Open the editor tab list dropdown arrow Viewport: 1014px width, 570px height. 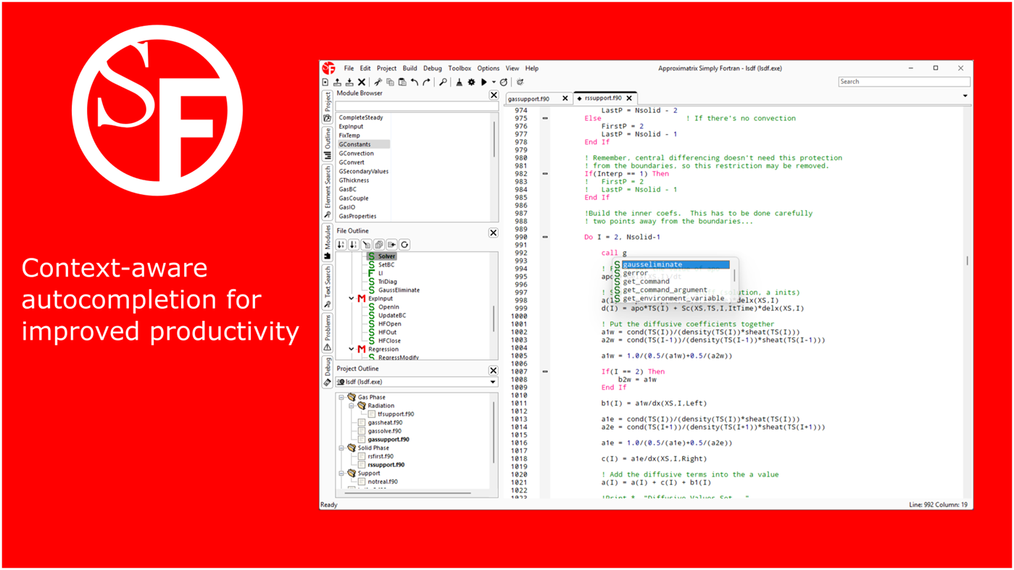(x=965, y=96)
